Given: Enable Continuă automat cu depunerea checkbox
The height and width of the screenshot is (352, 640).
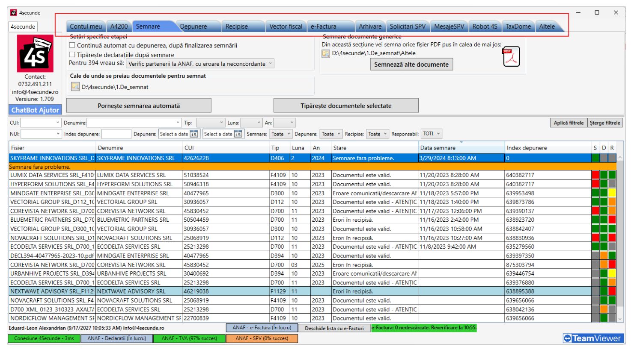Looking at the screenshot, I should (72, 45).
